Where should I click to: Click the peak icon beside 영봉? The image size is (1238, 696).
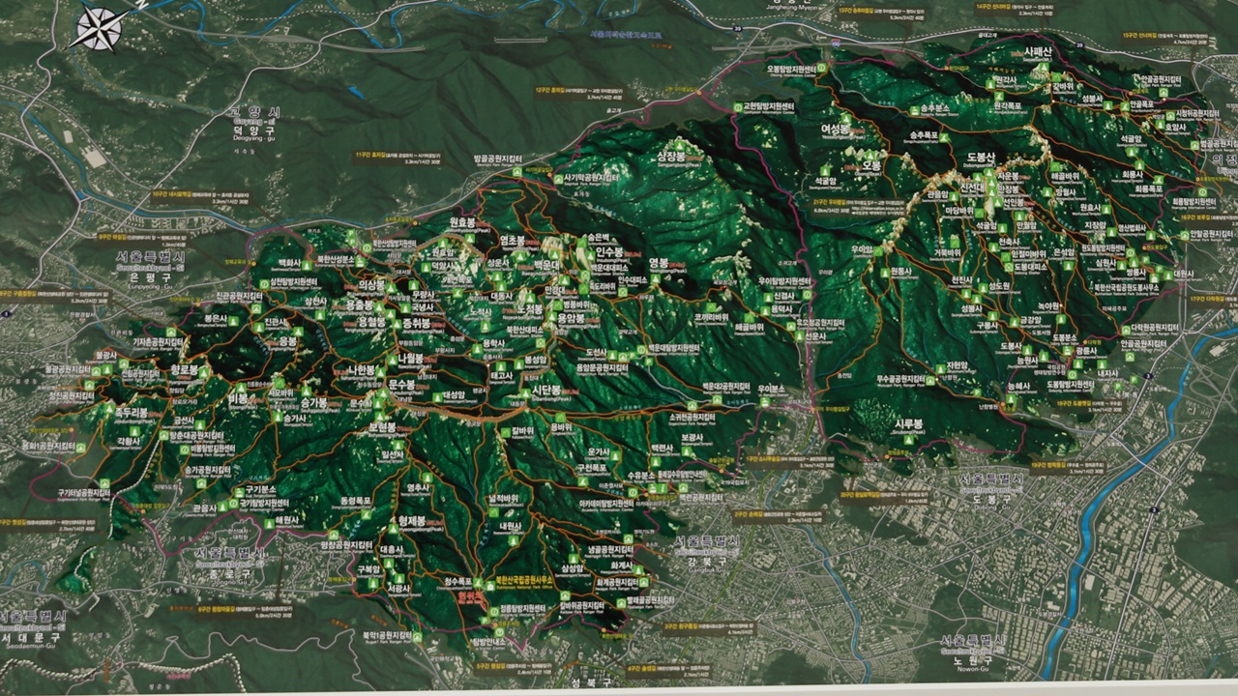tap(656, 278)
